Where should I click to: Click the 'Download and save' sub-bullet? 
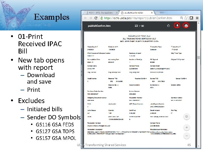[41, 78]
